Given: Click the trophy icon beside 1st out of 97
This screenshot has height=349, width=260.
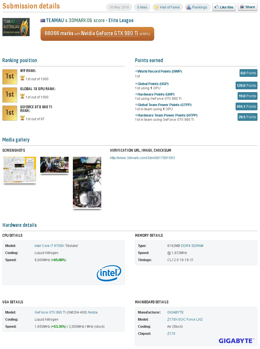Looking at the screenshot, I should tap(22, 118).
